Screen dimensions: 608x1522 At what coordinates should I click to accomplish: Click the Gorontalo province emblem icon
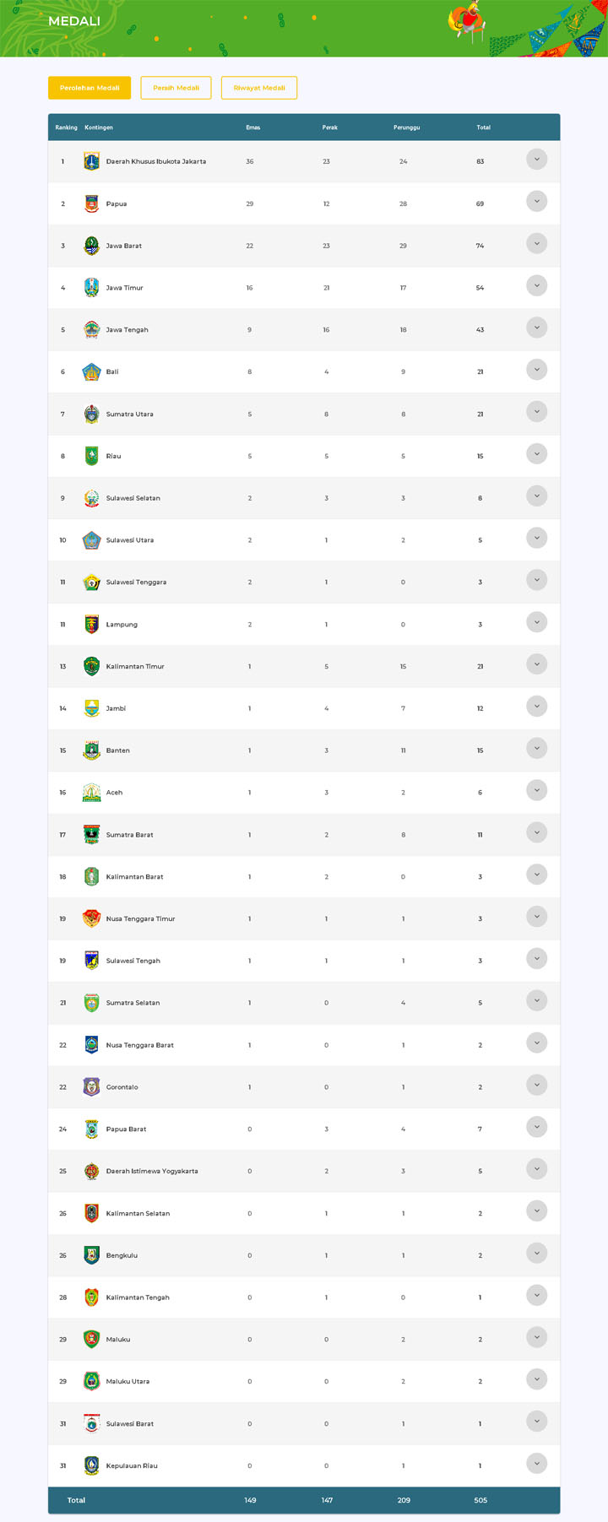coord(91,1087)
